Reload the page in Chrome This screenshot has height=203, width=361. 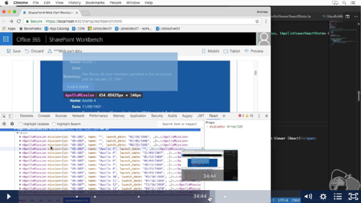tap(19, 21)
